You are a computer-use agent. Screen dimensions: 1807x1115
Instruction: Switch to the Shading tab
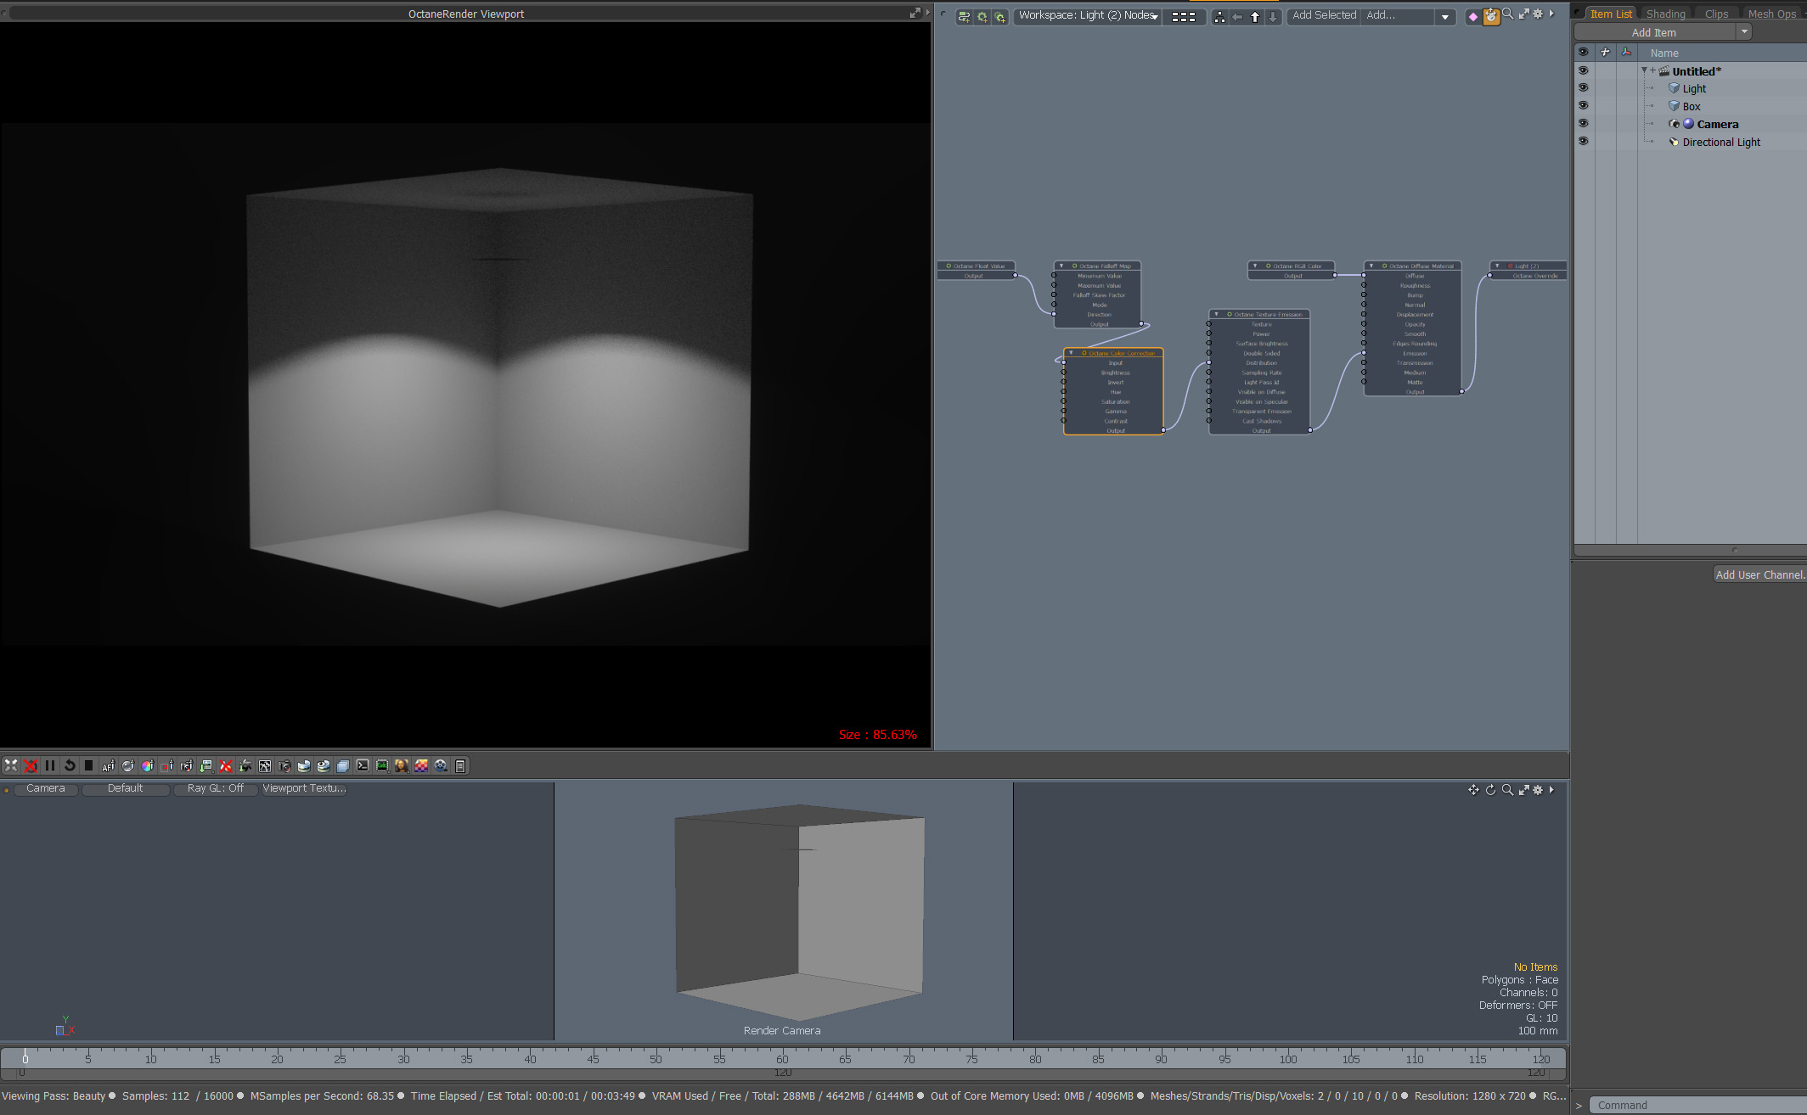click(x=1665, y=14)
